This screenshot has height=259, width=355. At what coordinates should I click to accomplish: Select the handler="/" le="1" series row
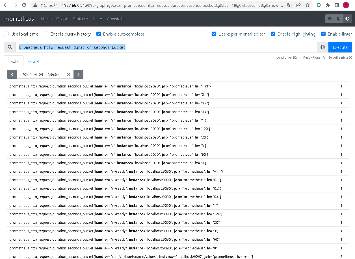(x=178, y=120)
